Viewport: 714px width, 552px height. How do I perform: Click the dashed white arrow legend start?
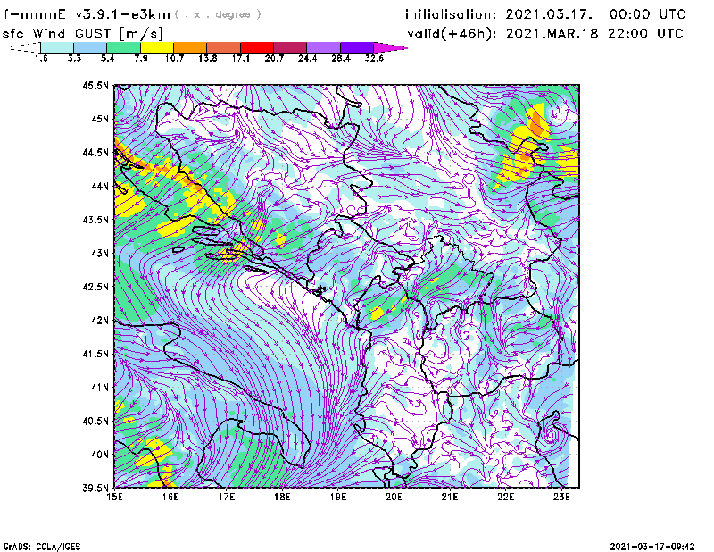(x=25, y=47)
